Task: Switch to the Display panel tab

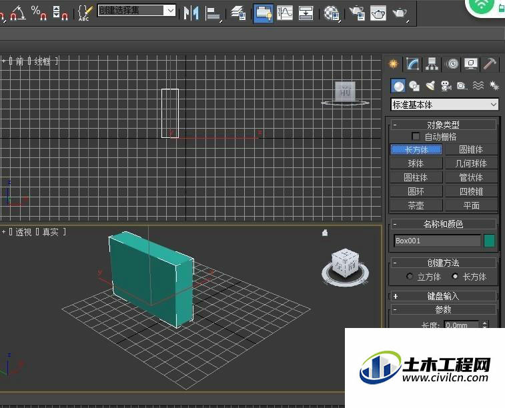Action: 471,64
